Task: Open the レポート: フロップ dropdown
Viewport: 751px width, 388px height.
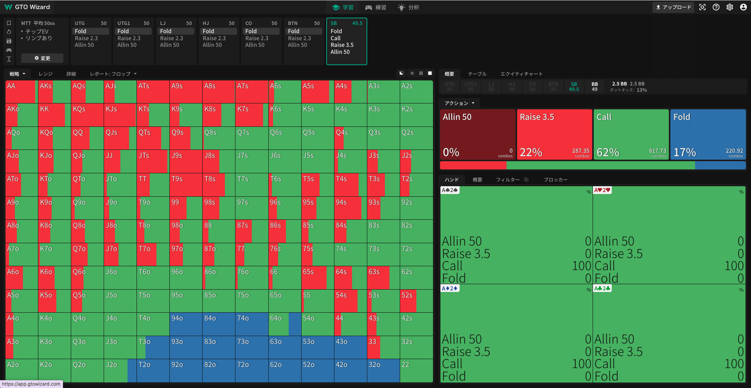Action: pyautogui.click(x=113, y=74)
